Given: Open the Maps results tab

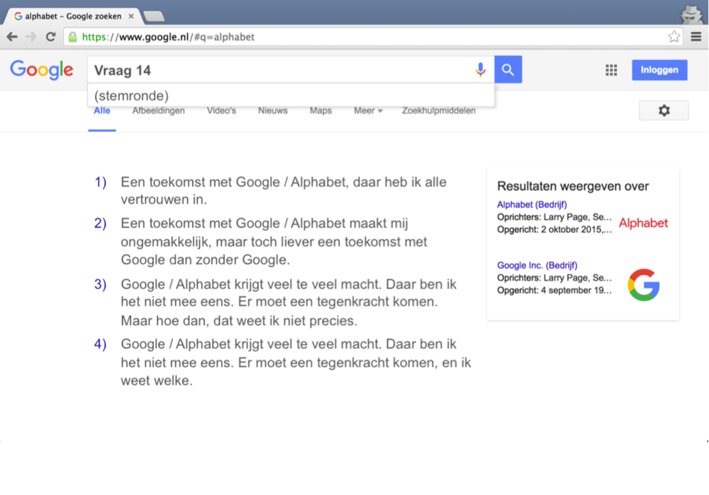Looking at the screenshot, I should [x=321, y=111].
